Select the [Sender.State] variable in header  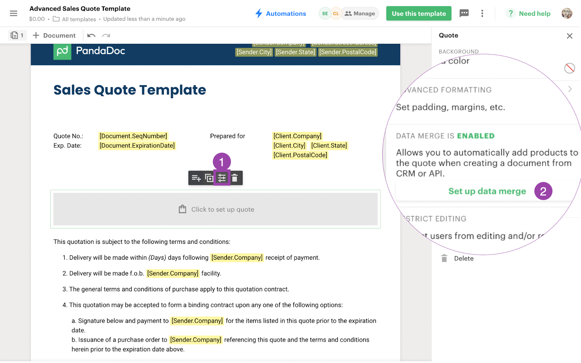tap(296, 52)
